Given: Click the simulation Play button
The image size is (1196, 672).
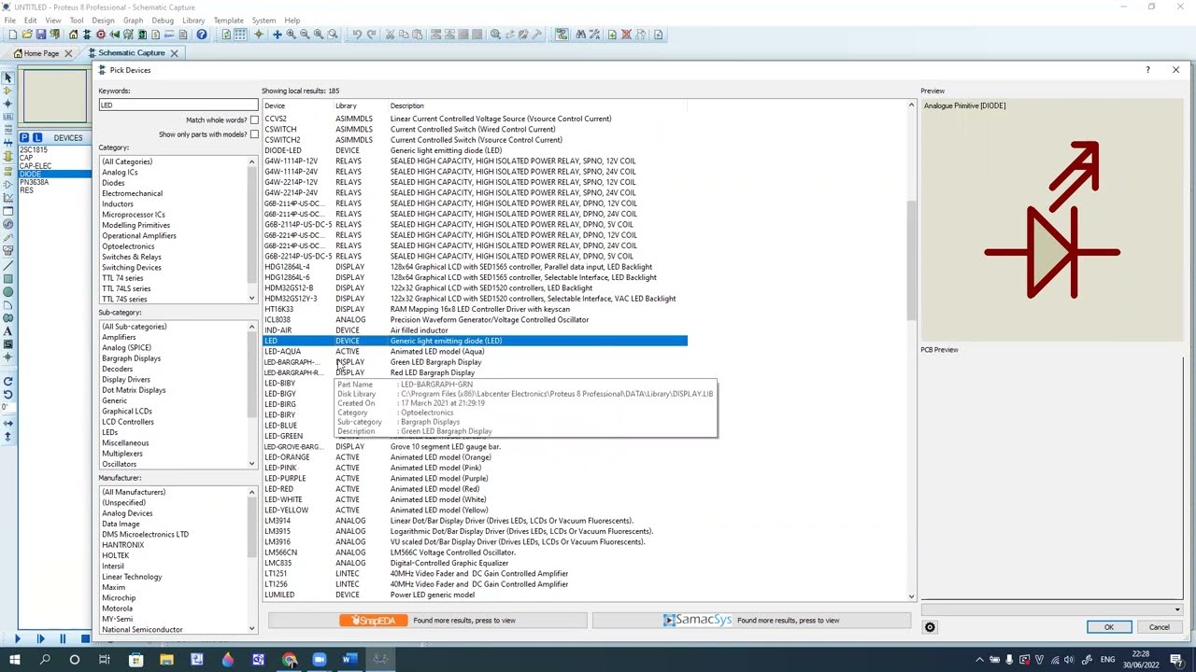Looking at the screenshot, I should point(17,638).
